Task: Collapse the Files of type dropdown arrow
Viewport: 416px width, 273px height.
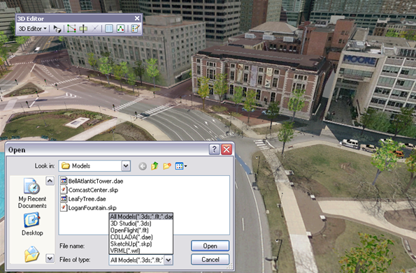Action: tap(168, 260)
